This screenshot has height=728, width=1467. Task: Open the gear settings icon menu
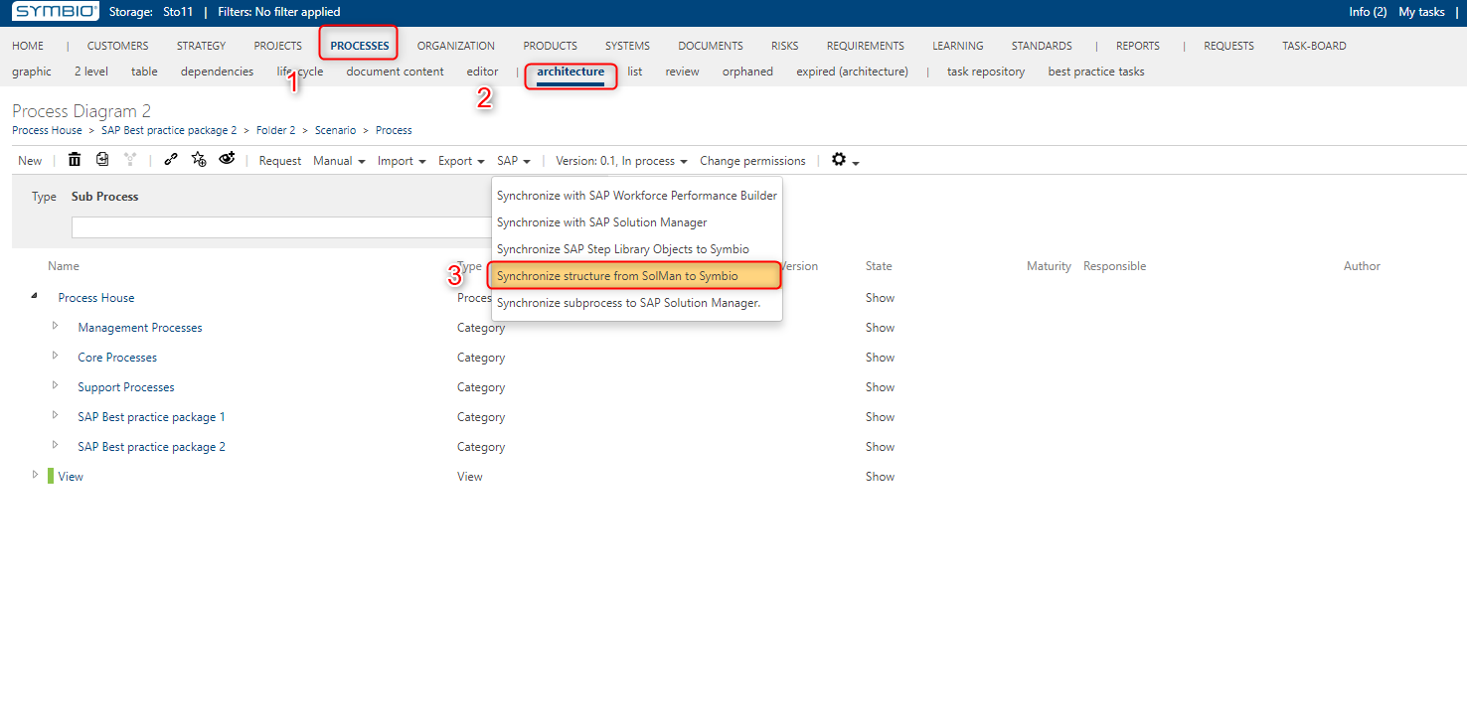[845, 160]
